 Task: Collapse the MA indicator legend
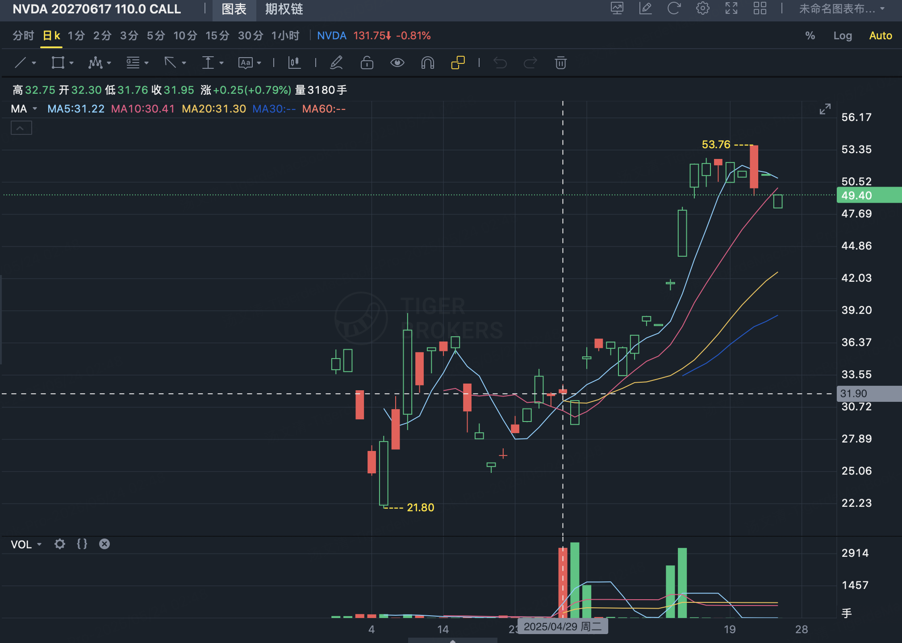tap(21, 128)
